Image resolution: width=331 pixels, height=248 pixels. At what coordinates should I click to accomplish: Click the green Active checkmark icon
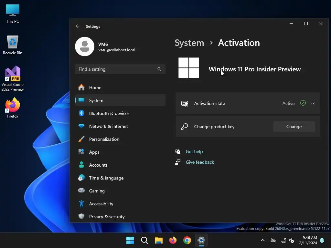[x=303, y=103]
